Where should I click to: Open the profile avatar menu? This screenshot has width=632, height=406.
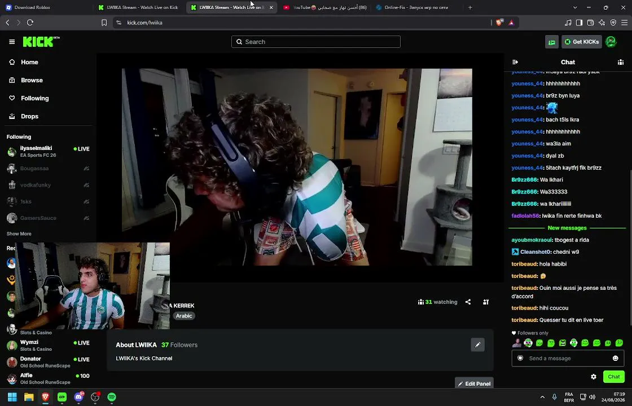tap(611, 42)
